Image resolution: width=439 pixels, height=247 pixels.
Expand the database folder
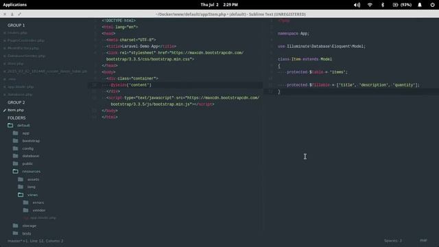click(30, 156)
